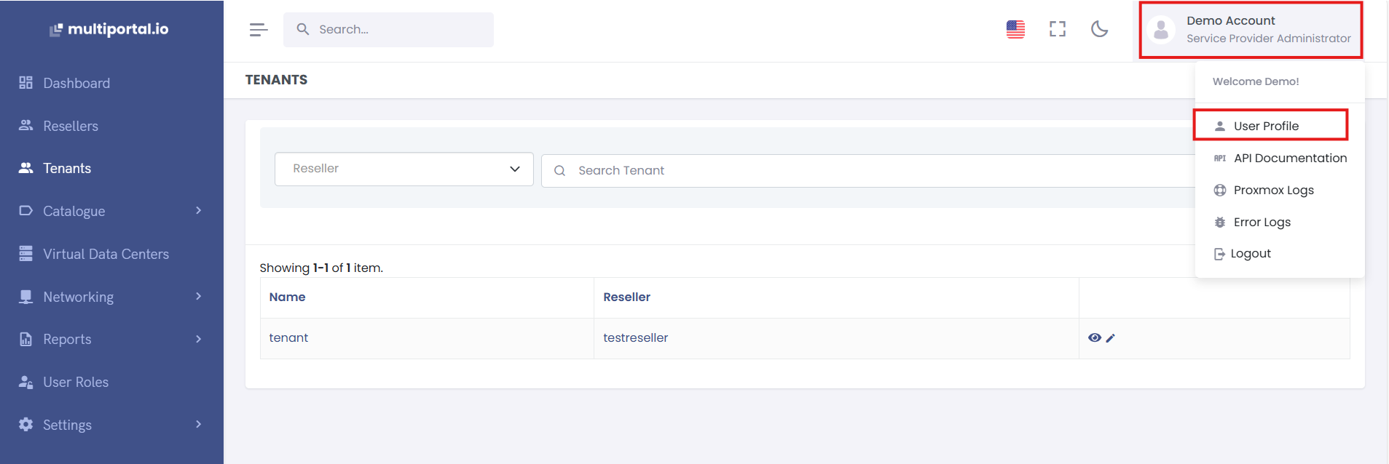Switch to dark mode moon icon
The width and height of the screenshot is (1389, 464).
pos(1099,29)
